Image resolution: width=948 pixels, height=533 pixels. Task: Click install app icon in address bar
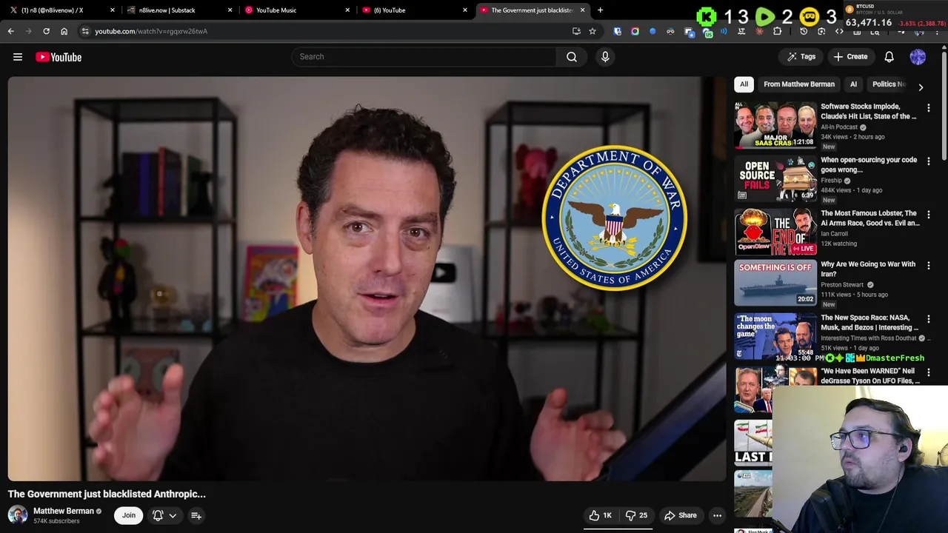tap(576, 31)
